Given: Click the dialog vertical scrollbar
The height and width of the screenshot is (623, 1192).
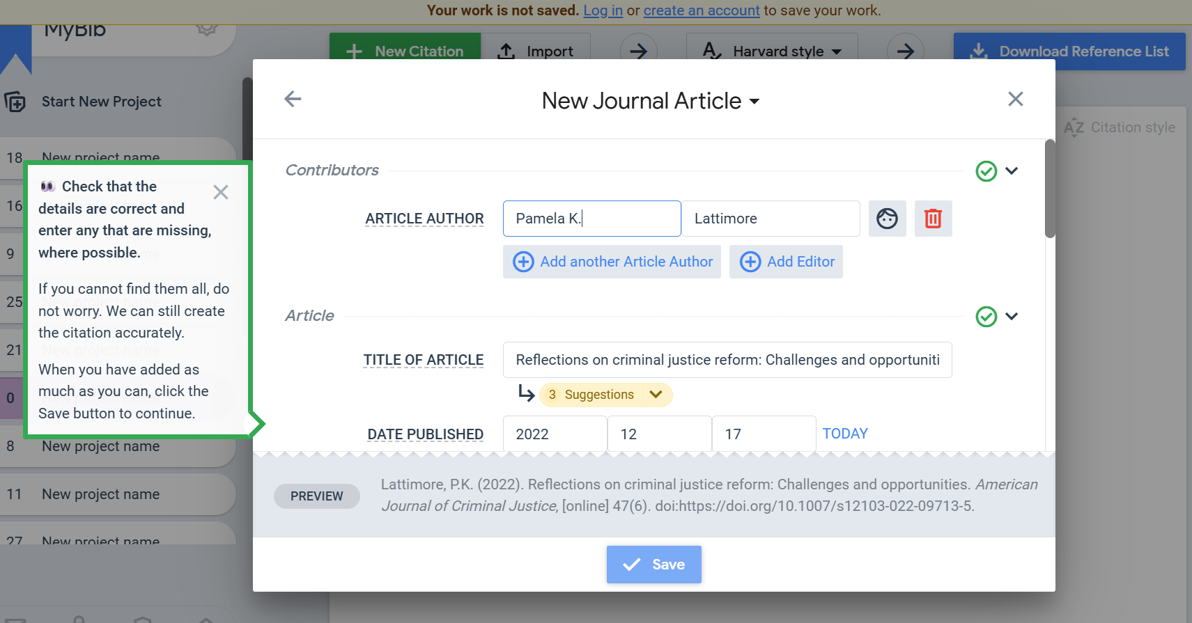Looking at the screenshot, I should [x=1050, y=189].
